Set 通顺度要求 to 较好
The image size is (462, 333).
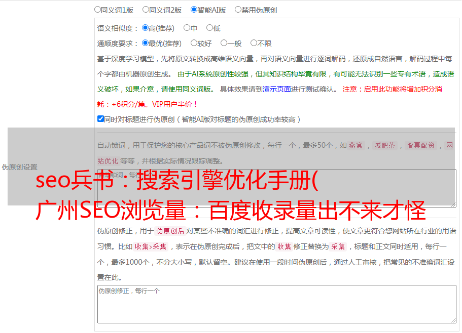194,43
